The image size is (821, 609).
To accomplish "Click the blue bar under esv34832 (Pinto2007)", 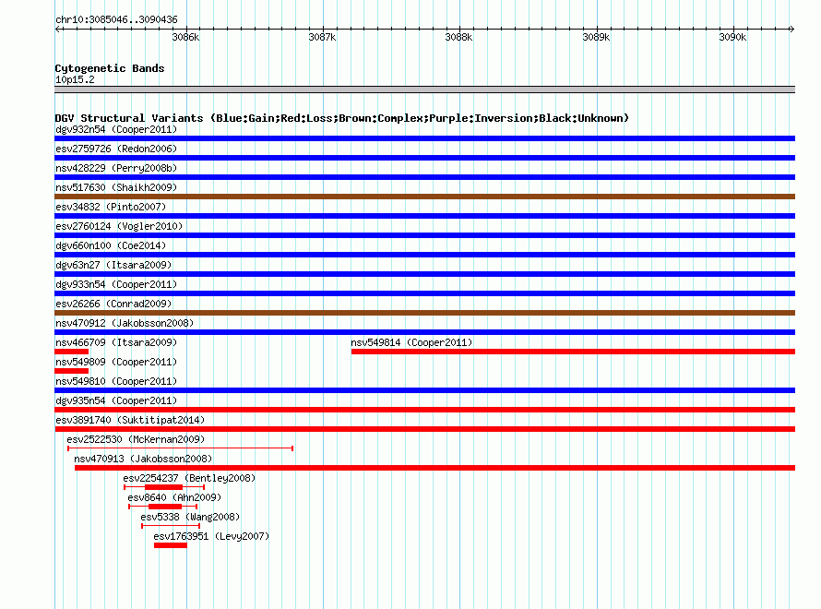I will coord(424,216).
